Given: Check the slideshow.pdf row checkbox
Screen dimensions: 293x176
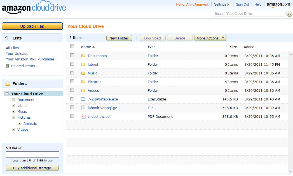Looking at the screenshot, I should (x=72, y=116).
